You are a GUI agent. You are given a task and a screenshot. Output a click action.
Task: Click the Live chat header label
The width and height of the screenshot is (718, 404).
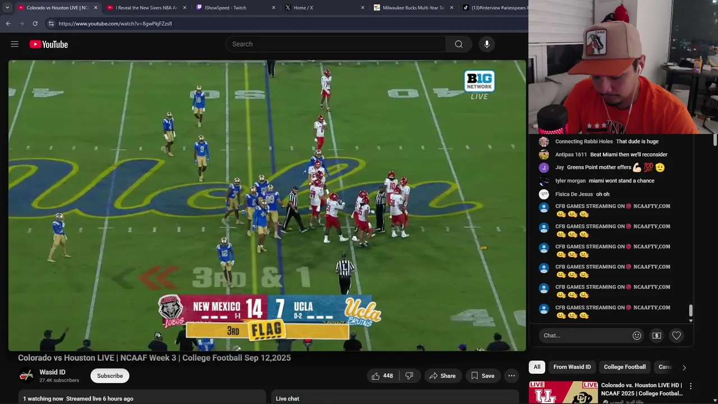click(287, 398)
